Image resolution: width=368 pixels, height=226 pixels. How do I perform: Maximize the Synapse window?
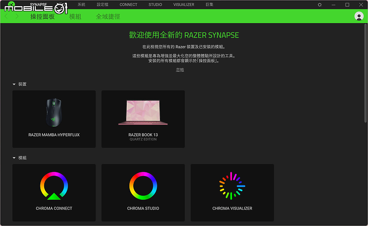coord(347,5)
